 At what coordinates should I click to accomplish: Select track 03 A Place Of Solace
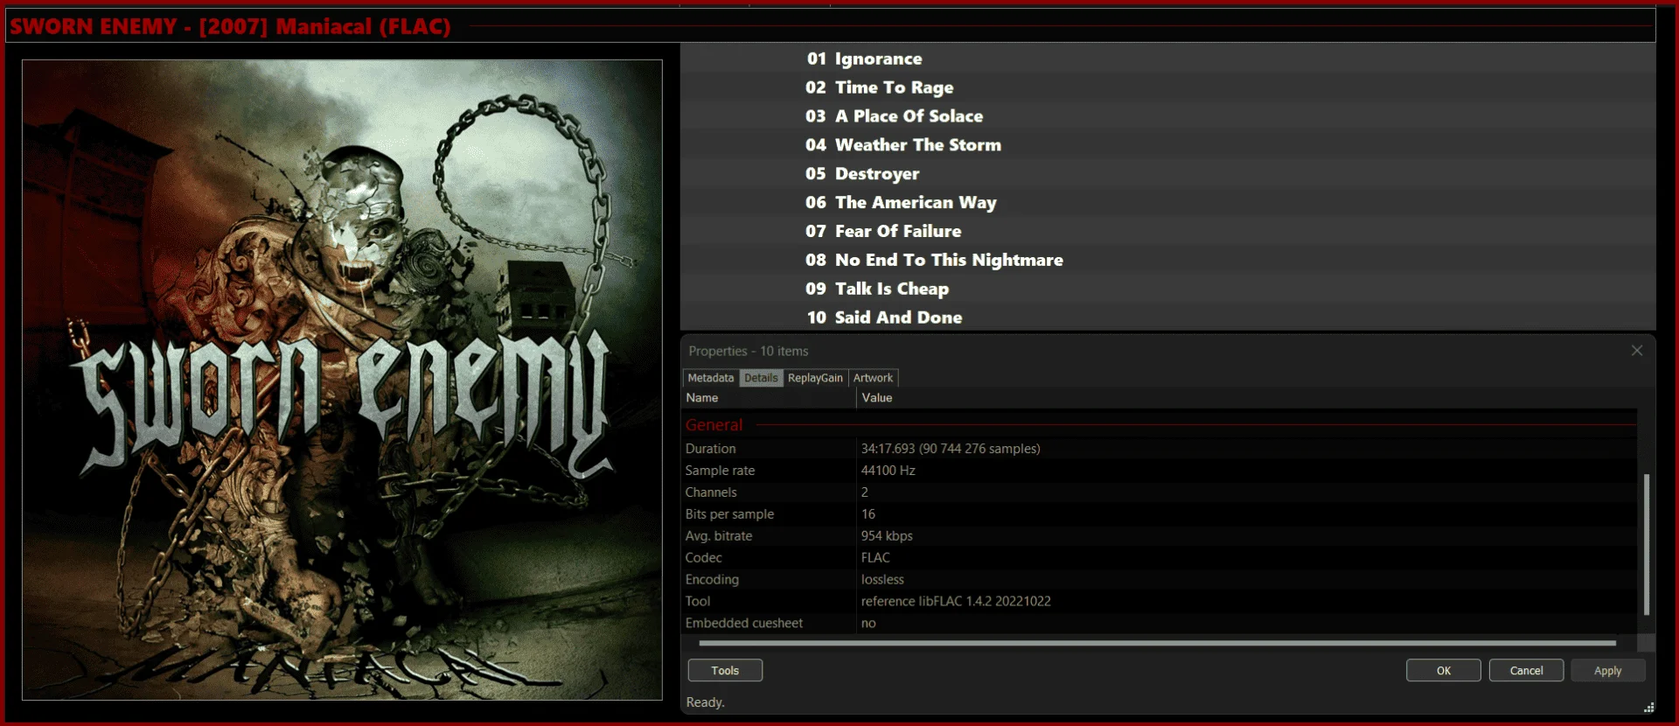[1167, 116]
